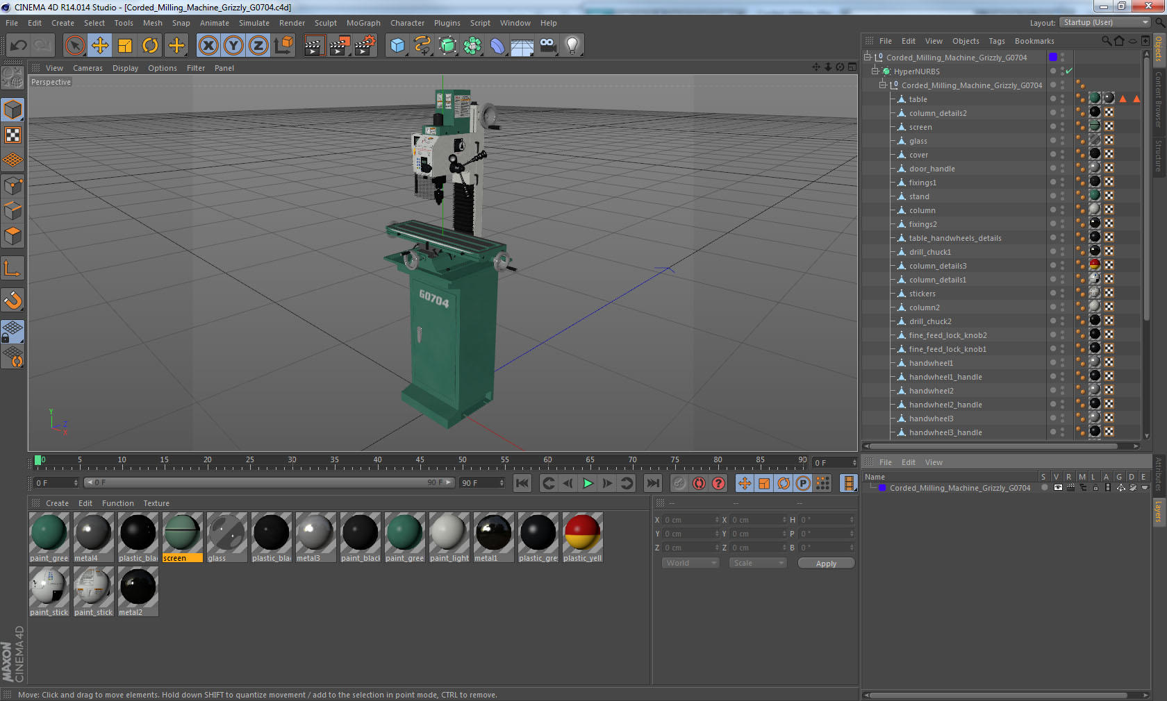Select the screen material swatch
Screen dimensions: 1167x701
point(183,537)
